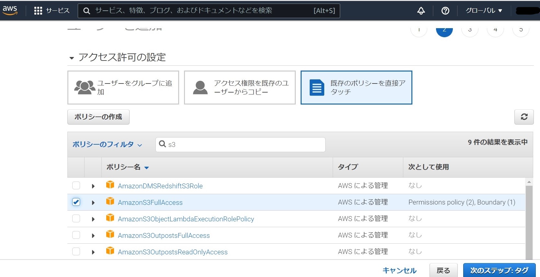Open the AmazonS3OutpostsReadOnlyAccess link
Screen dimensions: 540x277
coord(173,252)
